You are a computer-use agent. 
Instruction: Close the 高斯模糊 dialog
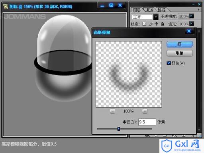pos(189,31)
